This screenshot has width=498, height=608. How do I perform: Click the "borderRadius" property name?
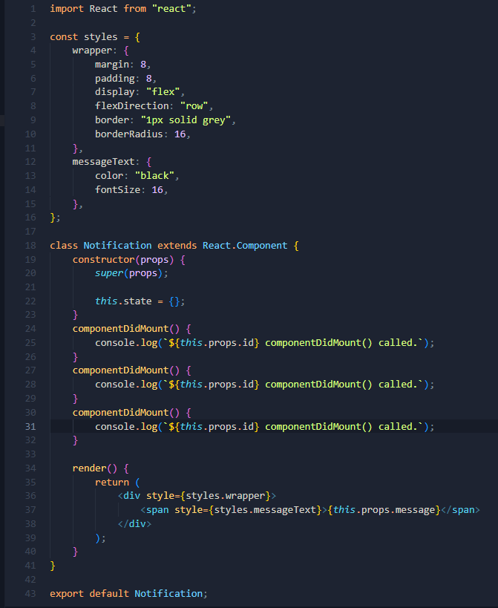(129, 134)
